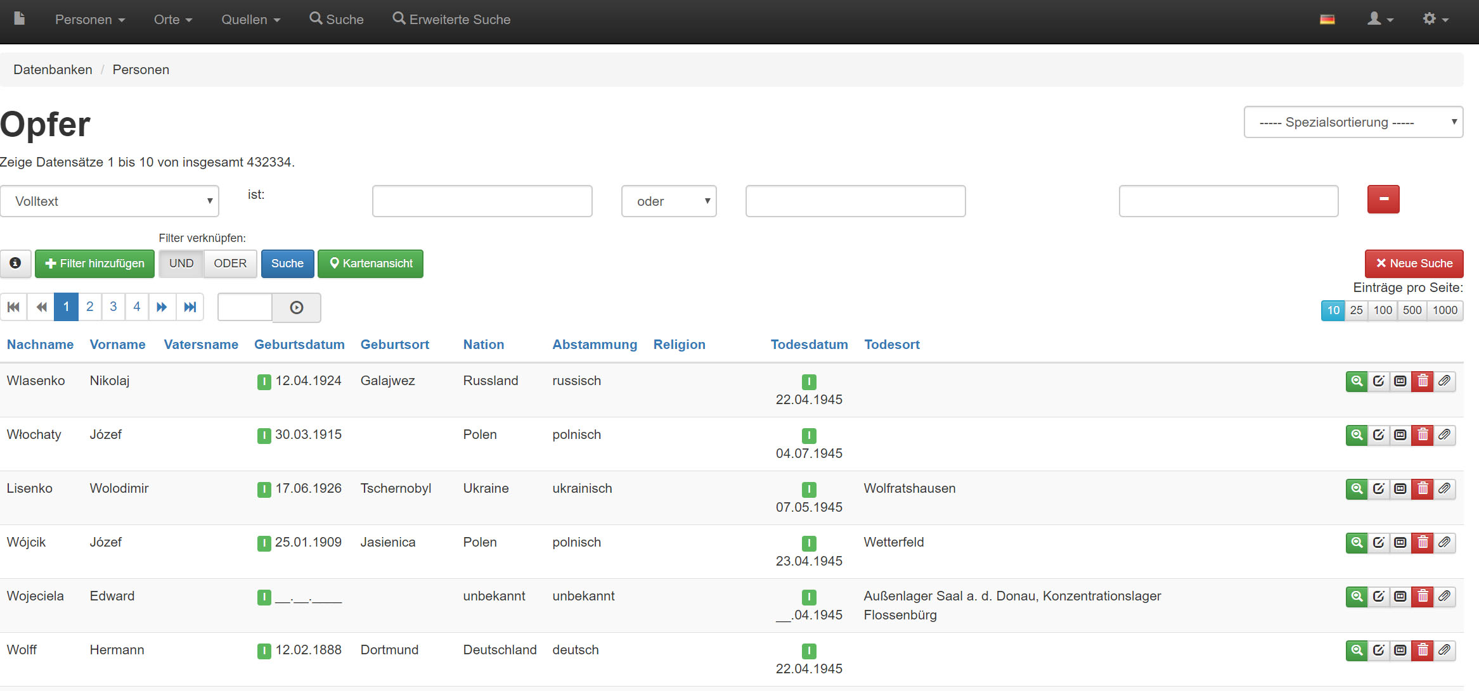Focus the third filter value input
Viewport: 1479px width, 691px height.
1228,201
